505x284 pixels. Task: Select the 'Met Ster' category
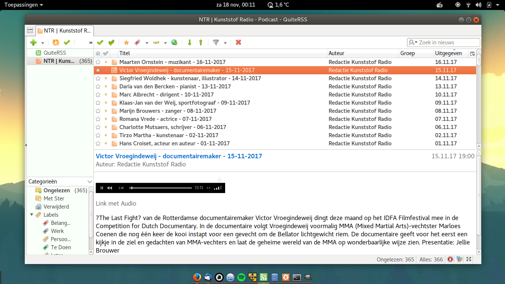pos(54,199)
